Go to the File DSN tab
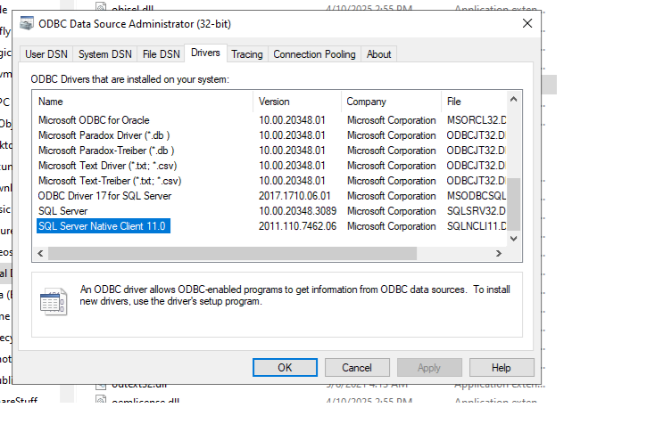This screenshot has width=655, height=424. tap(161, 54)
